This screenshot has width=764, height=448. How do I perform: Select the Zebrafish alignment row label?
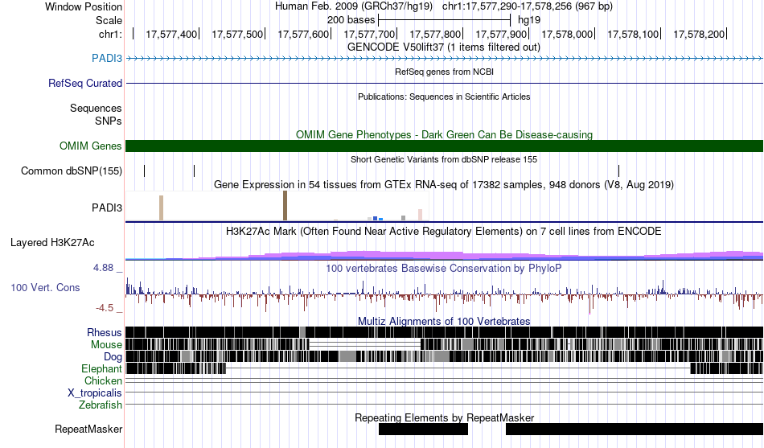[101, 405]
